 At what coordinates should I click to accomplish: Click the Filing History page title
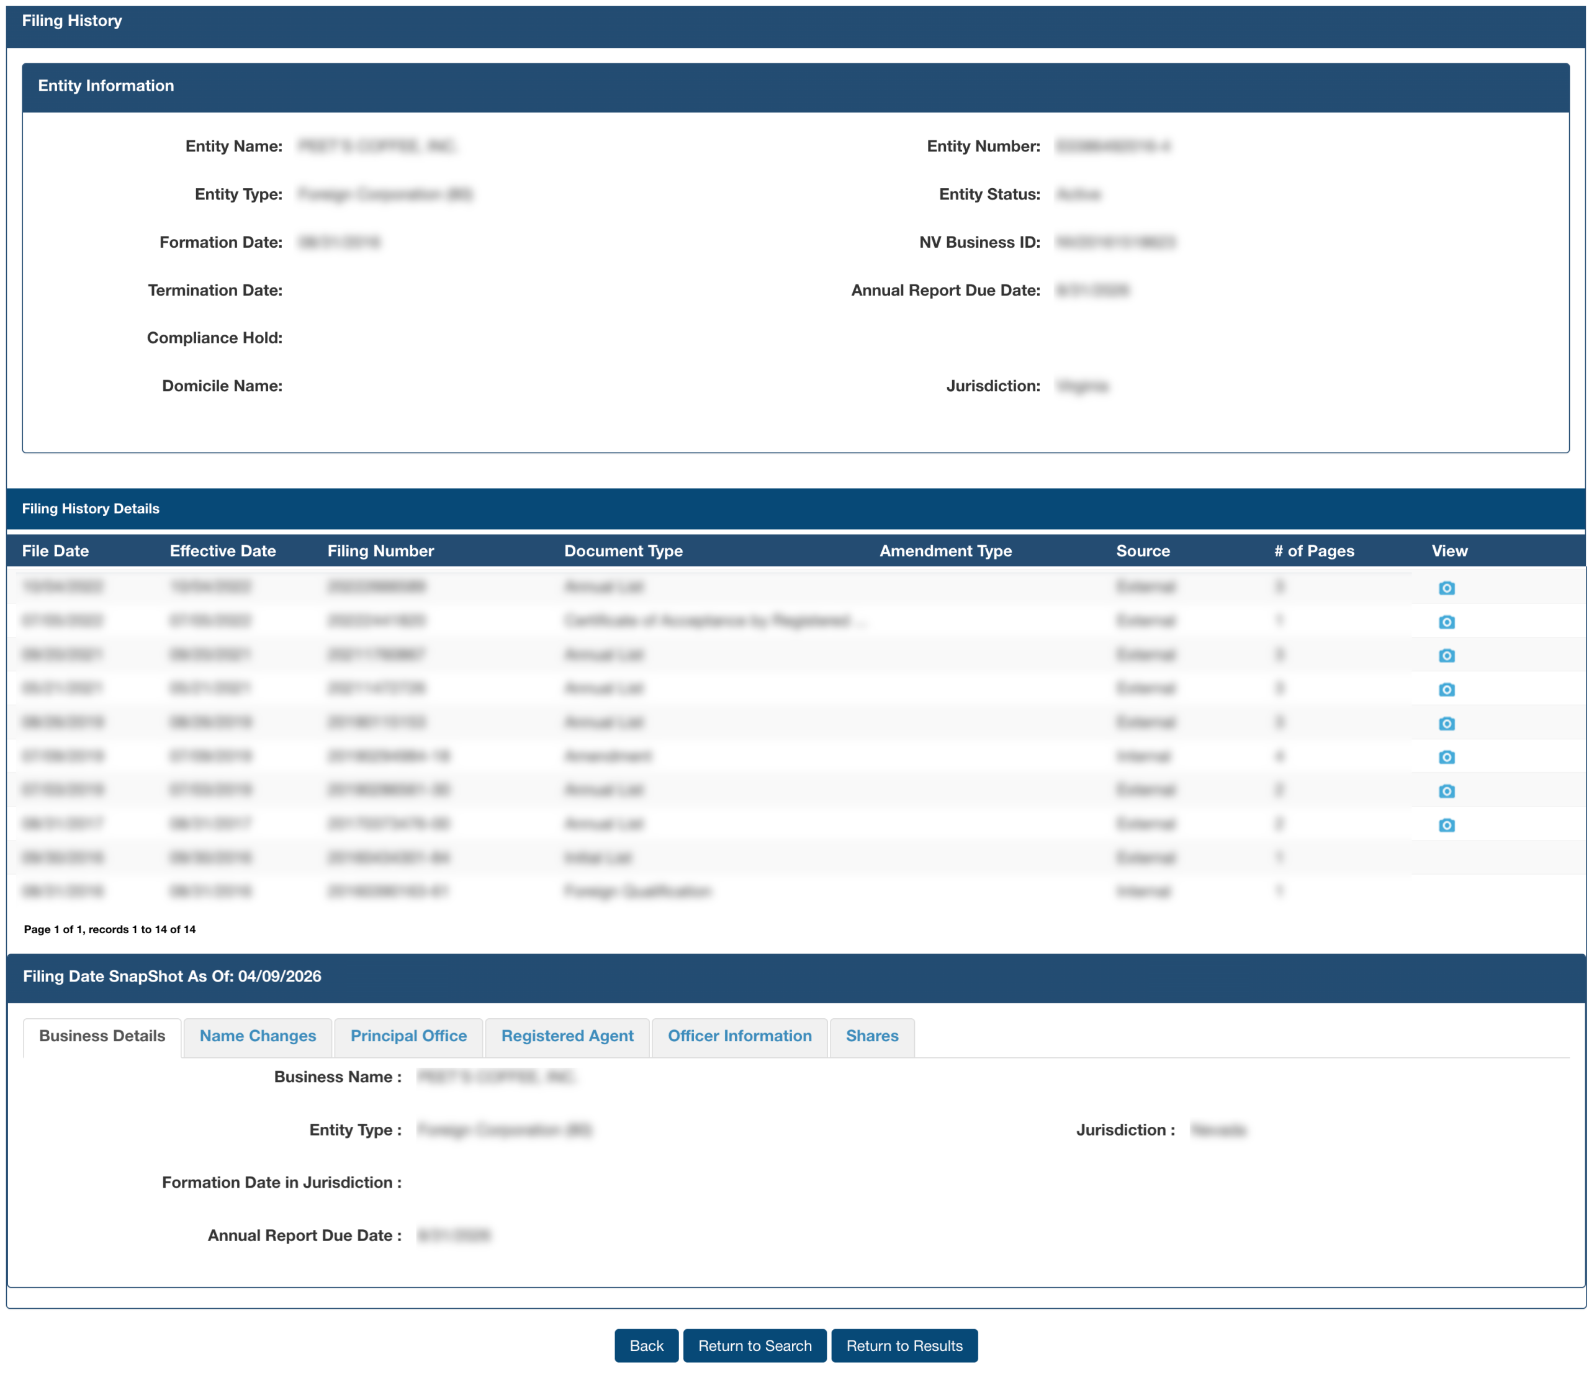coord(72,21)
